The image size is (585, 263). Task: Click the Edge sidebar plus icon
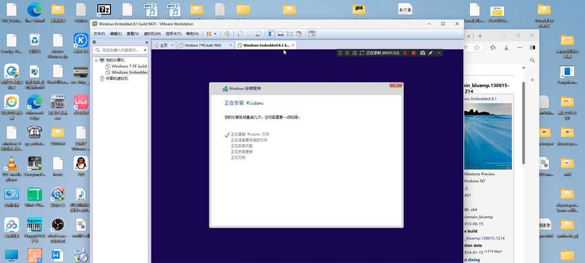point(532,80)
